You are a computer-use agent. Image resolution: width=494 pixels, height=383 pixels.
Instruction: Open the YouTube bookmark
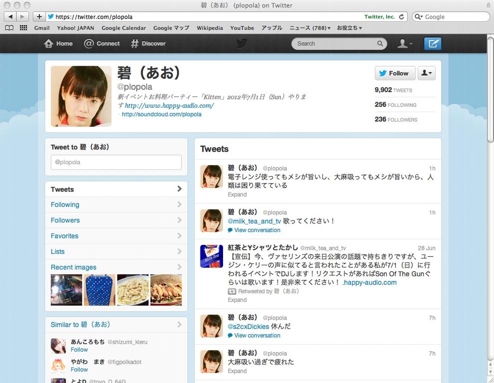tap(242, 28)
